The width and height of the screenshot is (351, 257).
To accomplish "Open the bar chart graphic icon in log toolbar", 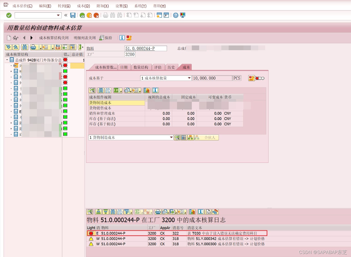I will click(x=192, y=212).
